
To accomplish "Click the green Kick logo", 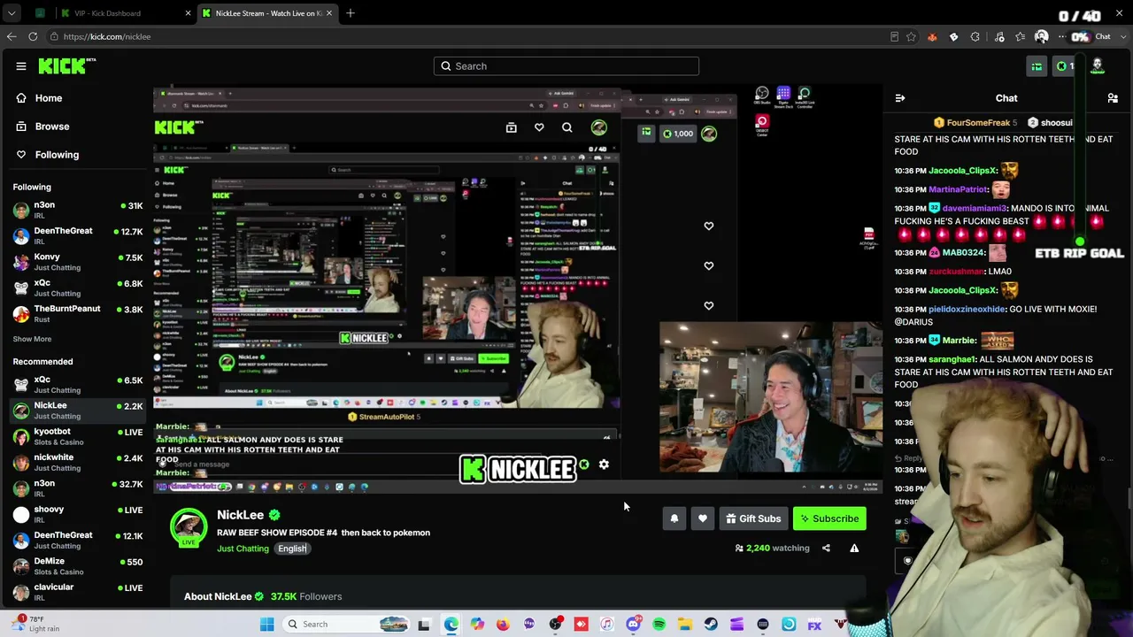I will pos(67,66).
